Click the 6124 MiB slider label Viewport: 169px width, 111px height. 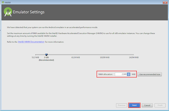coord(76,57)
